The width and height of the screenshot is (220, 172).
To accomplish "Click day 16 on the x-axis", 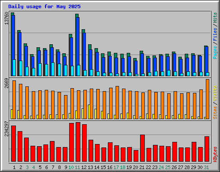I will (x=110, y=167).
